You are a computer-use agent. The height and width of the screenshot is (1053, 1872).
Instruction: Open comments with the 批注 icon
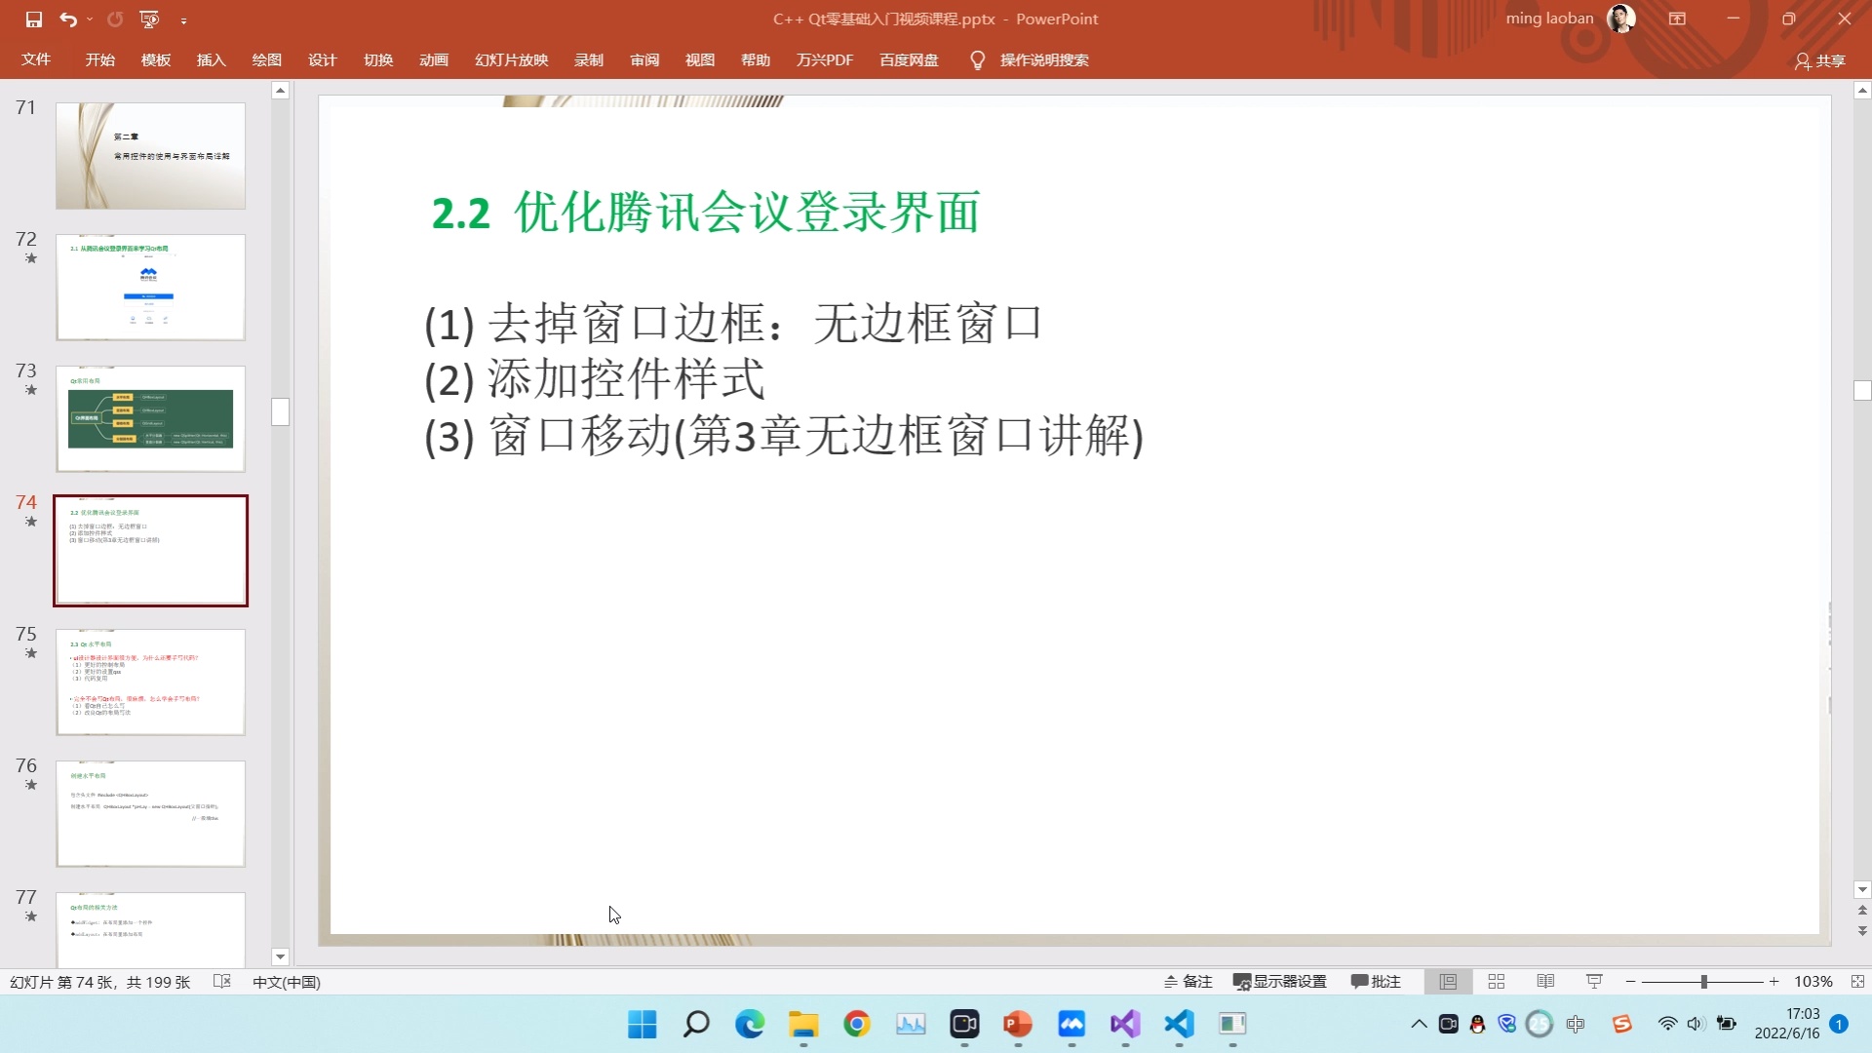tap(1376, 982)
